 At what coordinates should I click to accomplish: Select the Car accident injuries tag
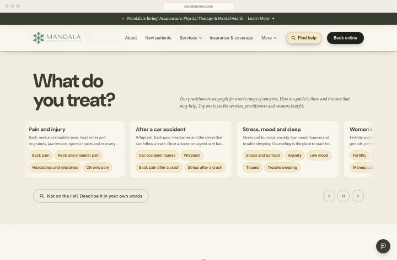click(x=157, y=155)
